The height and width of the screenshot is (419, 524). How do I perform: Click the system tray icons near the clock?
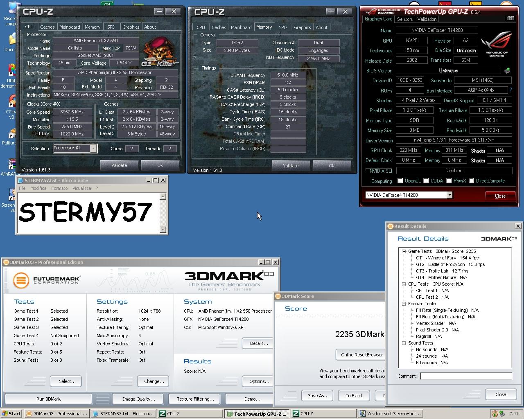click(x=499, y=414)
